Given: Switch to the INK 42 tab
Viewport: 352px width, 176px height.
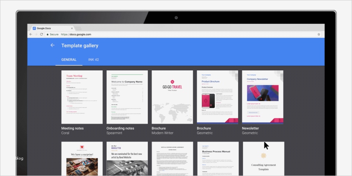Looking at the screenshot, I should [x=93, y=60].
